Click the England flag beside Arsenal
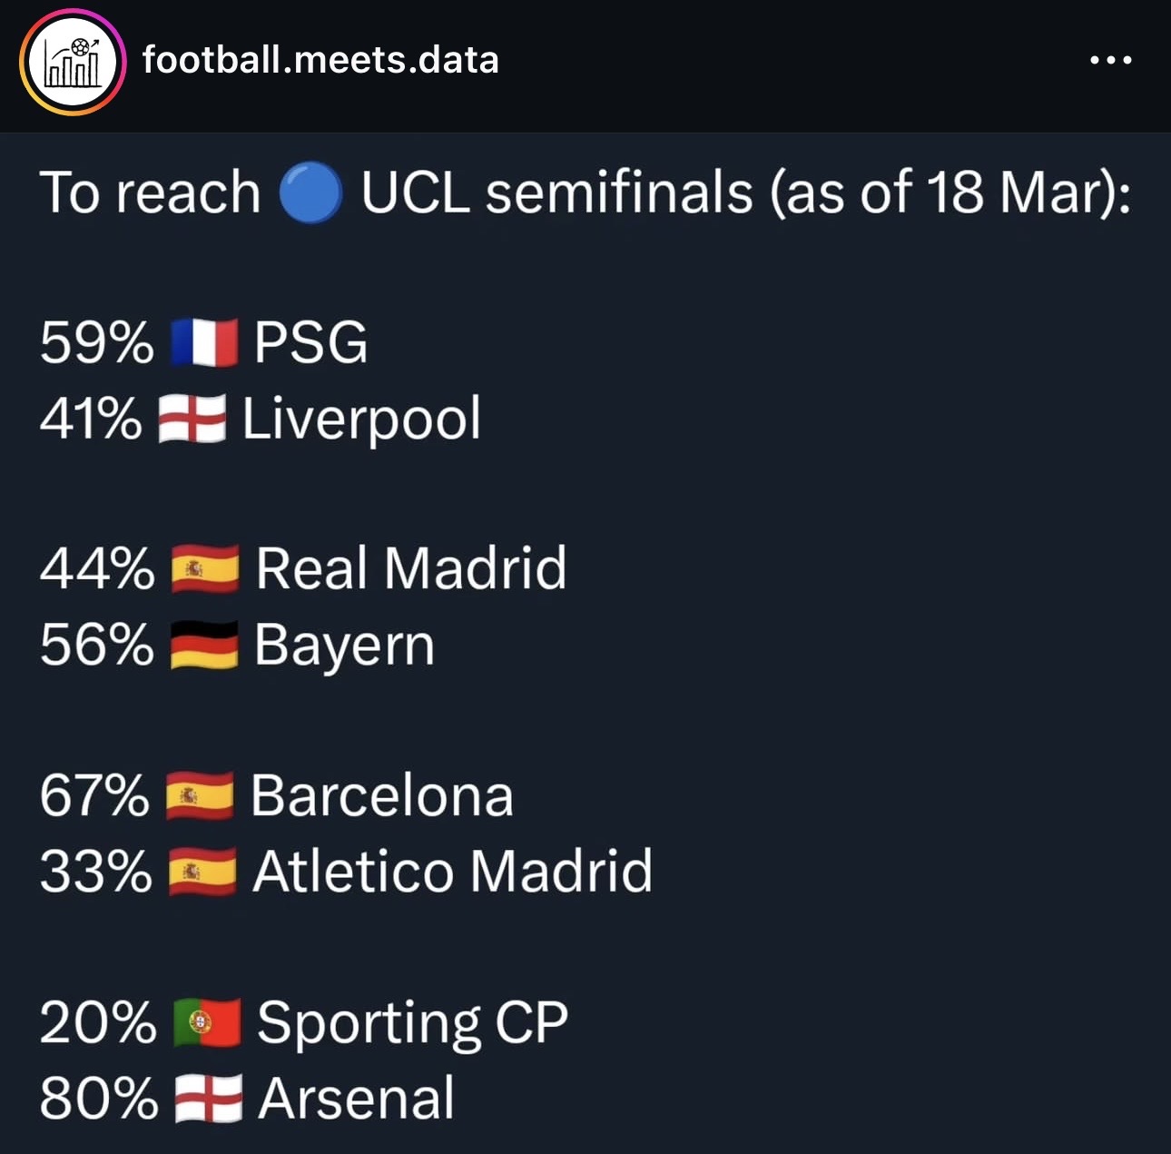The width and height of the screenshot is (1171, 1154). [x=208, y=1099]
